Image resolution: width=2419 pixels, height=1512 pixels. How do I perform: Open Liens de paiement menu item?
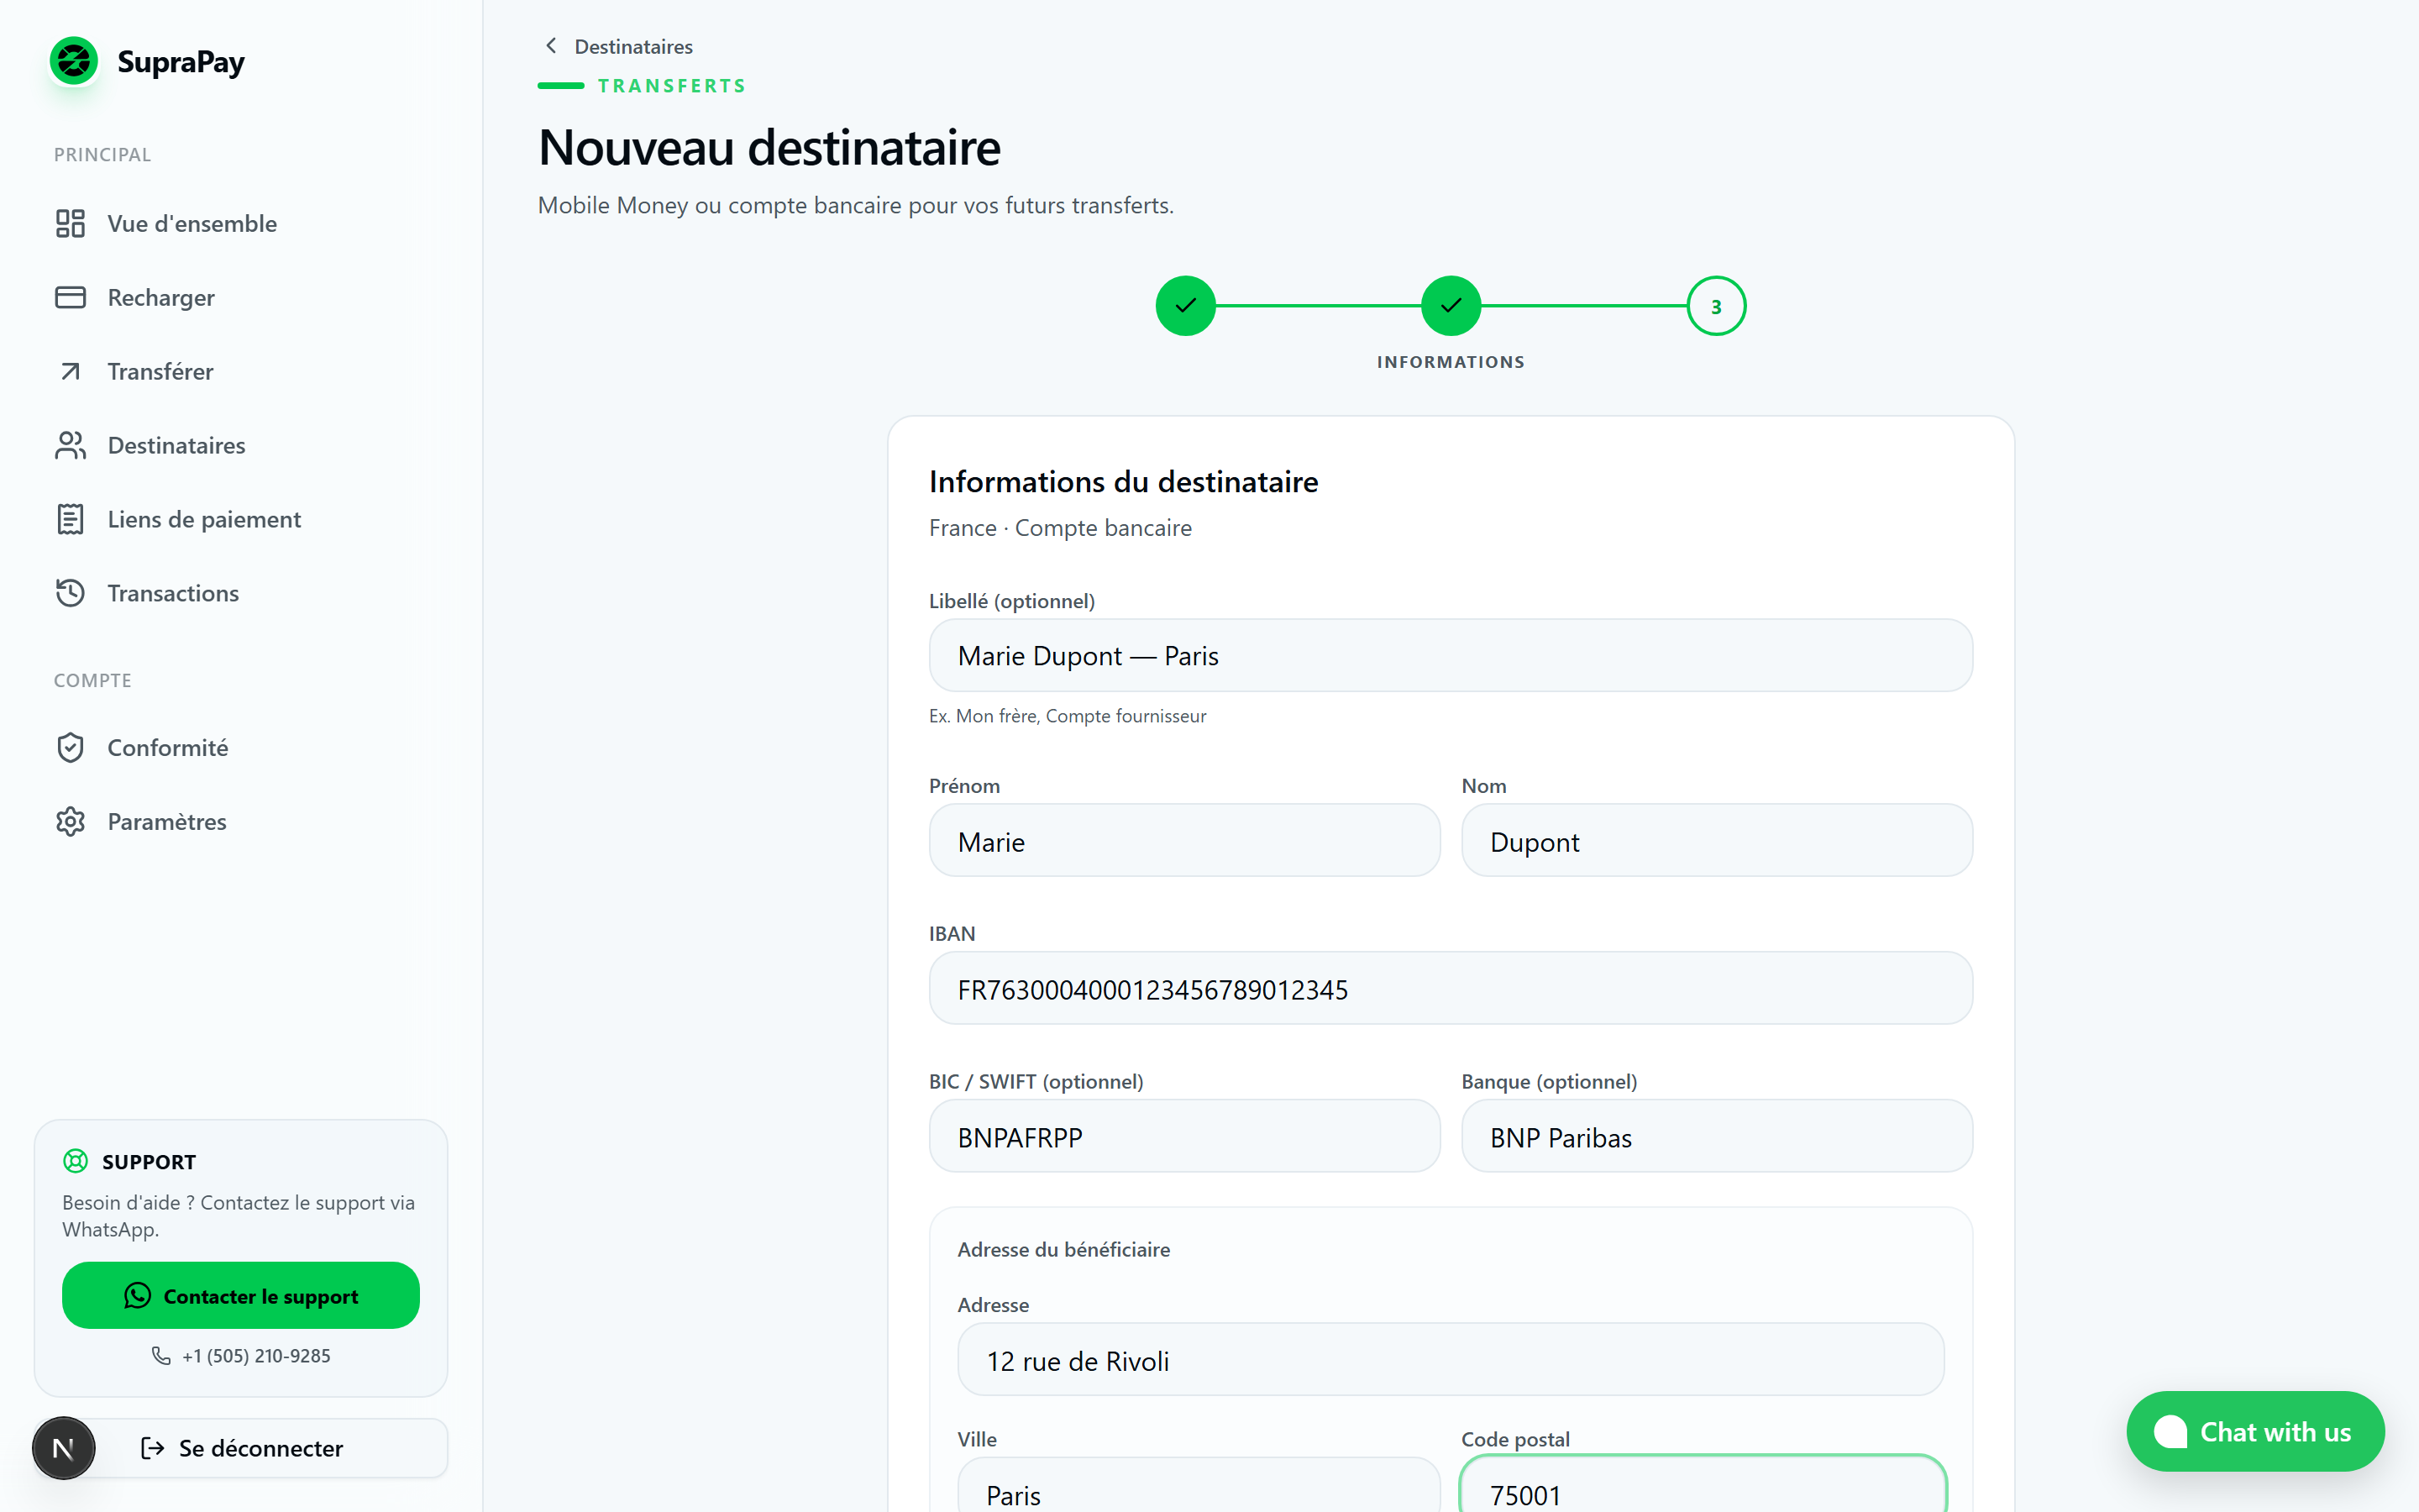click(241, 519)
